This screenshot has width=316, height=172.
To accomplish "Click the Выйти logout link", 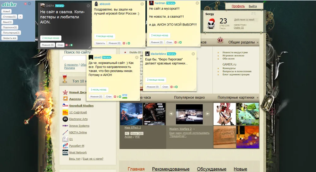I will [253, 6].
